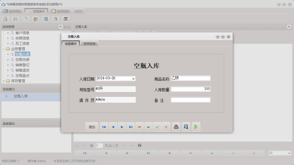
Task: Jump to the last record with the ▶| button
Action: click(x=131, y=127)
